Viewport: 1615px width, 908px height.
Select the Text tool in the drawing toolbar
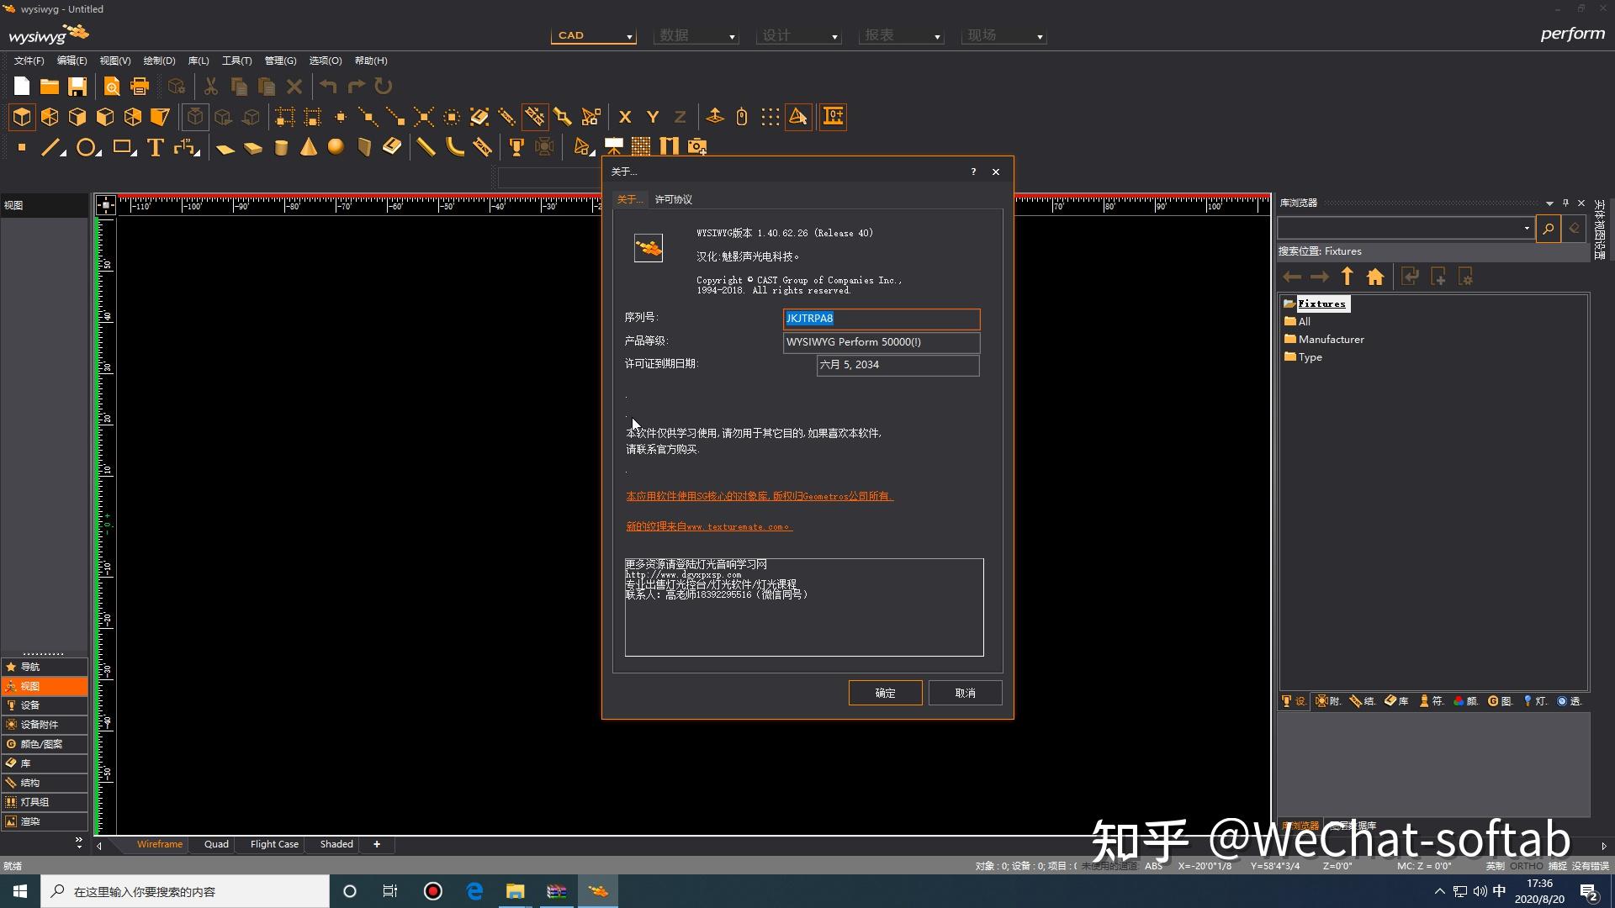click(x=154, y=147)
